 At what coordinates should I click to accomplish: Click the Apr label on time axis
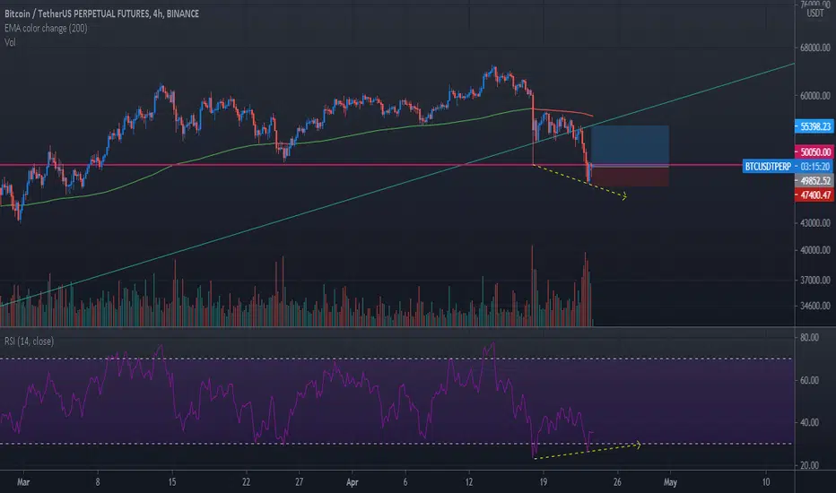pos(352,482)
